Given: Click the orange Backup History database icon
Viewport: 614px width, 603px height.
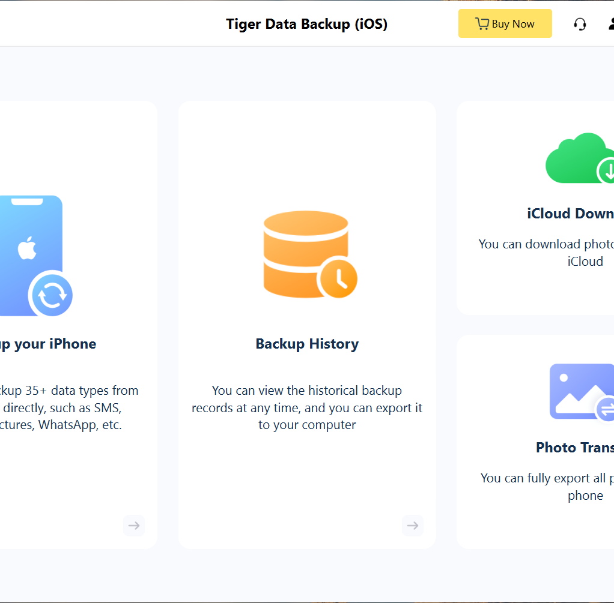Looking at the screenshot, I should click(306, 252).
